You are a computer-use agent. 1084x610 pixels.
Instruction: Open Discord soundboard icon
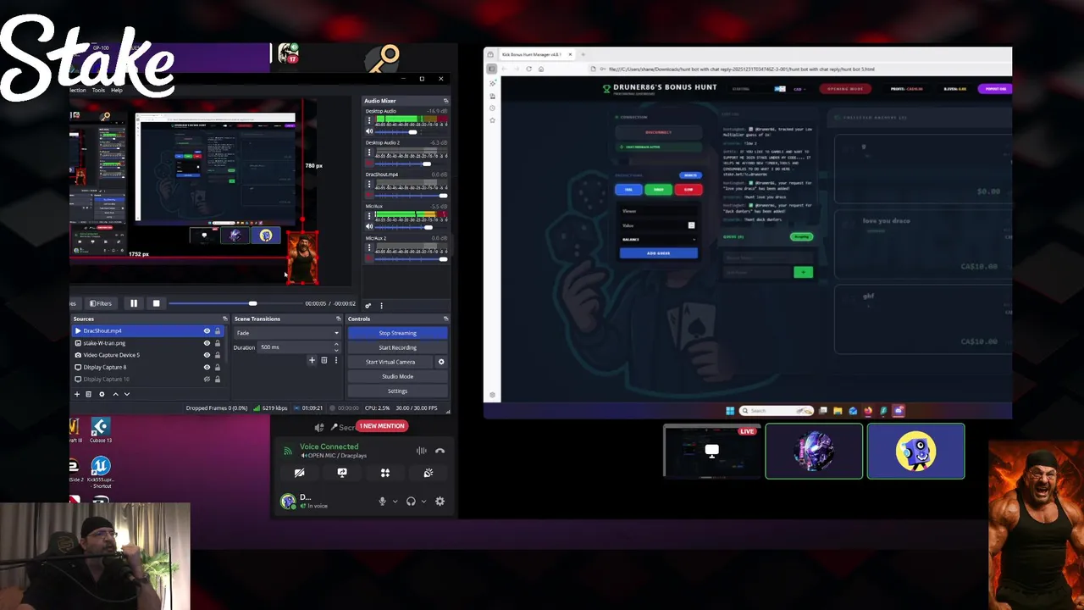[429, 473]
